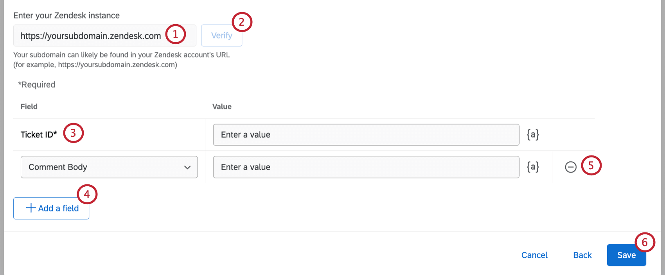Cancel the Zendesk task setup

click(534, 255)
